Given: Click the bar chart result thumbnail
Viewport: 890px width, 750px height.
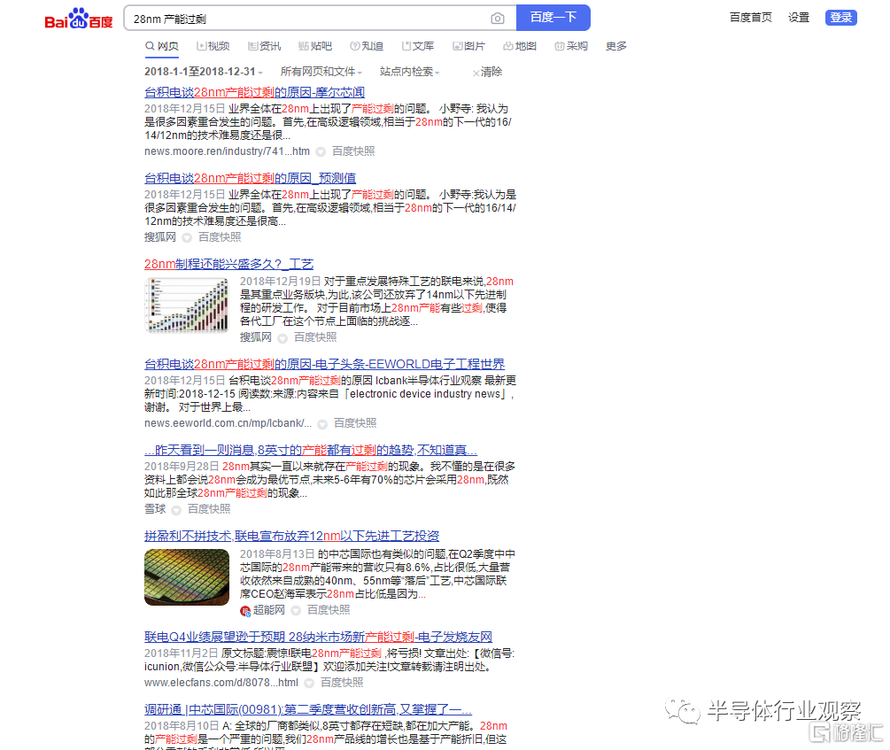Looking at the screenshot, I should click(x=187, y=305).
